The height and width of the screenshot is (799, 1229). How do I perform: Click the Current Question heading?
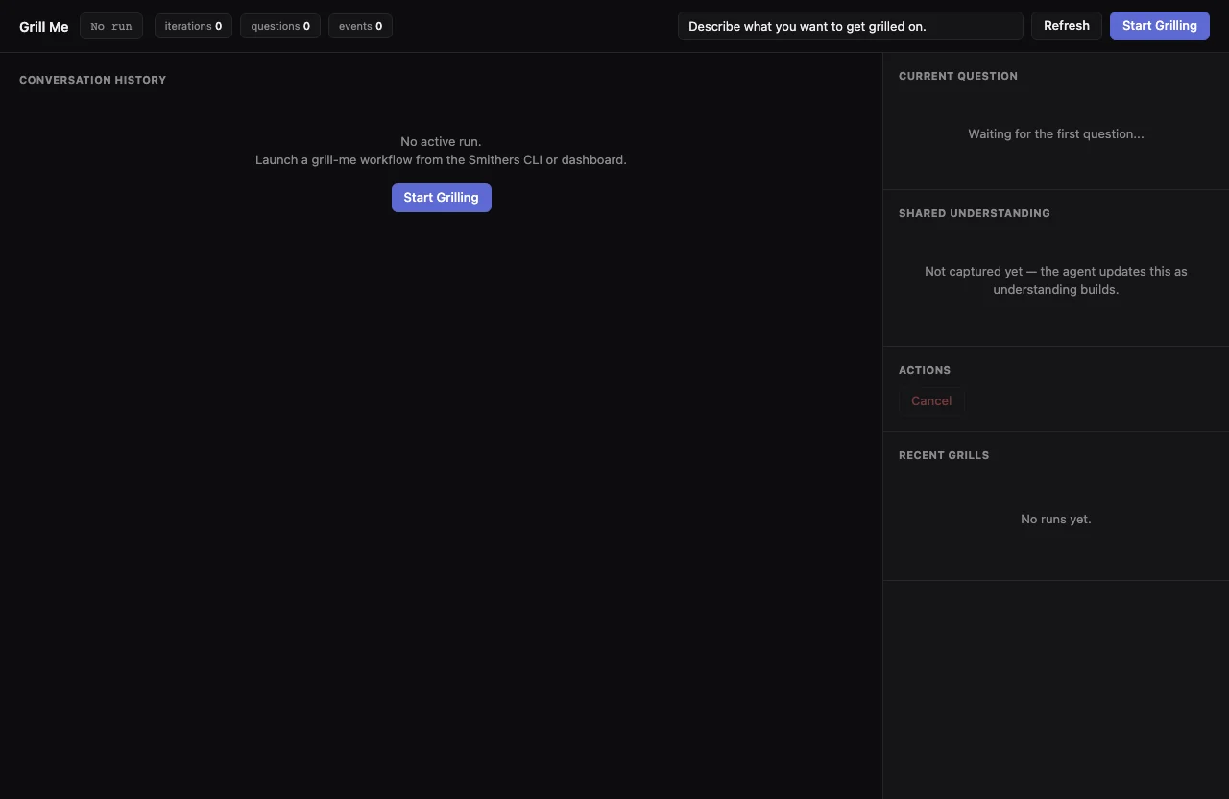[x=958, y=76]
